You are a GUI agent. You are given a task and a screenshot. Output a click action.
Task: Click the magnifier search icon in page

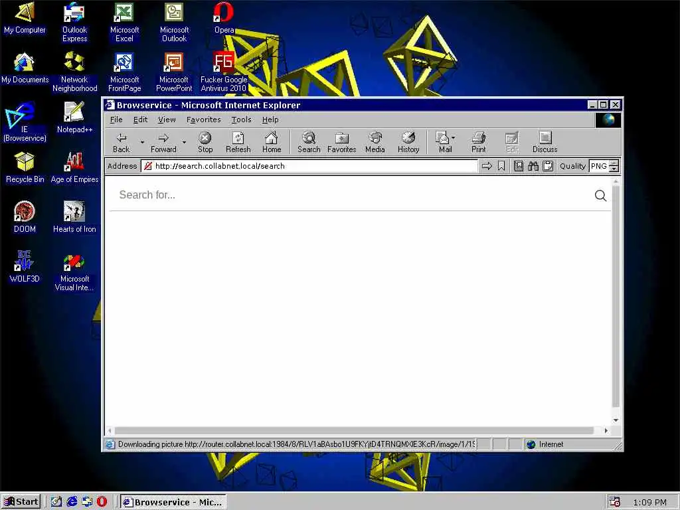coord(600,196)
